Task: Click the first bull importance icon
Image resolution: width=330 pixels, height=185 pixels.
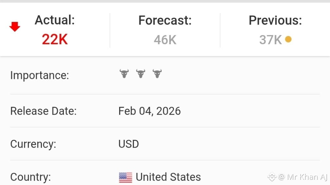Action: click(124, 74)
